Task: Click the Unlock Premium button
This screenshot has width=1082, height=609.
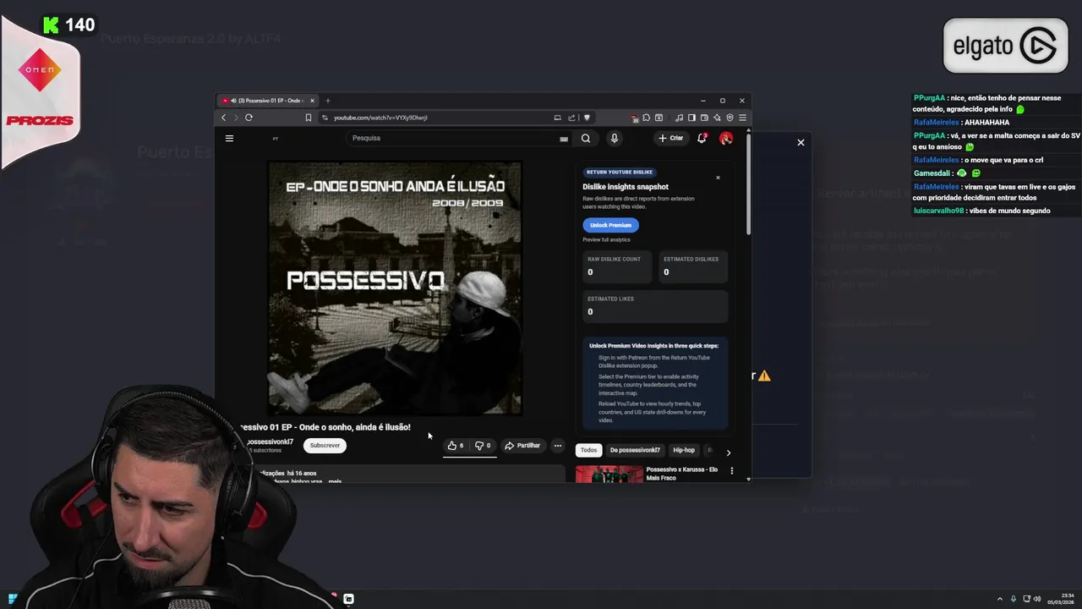Action: [x=610, y=225]
